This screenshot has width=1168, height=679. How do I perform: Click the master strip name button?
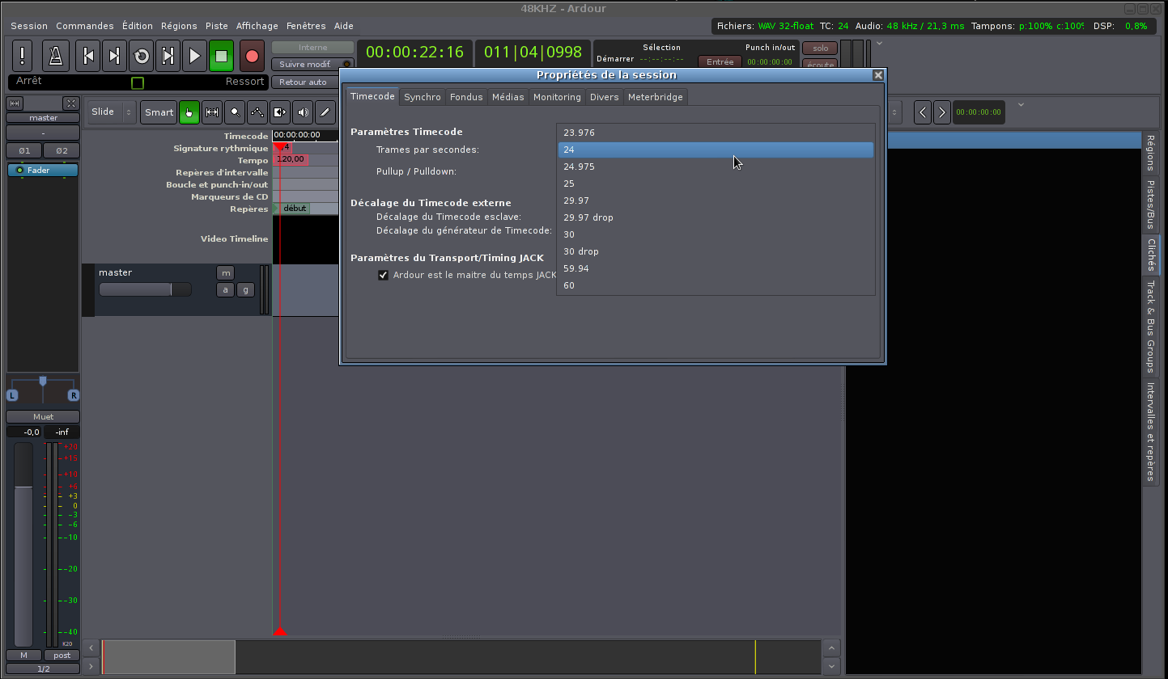point(43,118)
